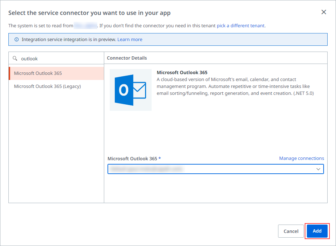The image size is (336, 246).
Task: Add the selected Outlook connector
Action: point(317,231)
